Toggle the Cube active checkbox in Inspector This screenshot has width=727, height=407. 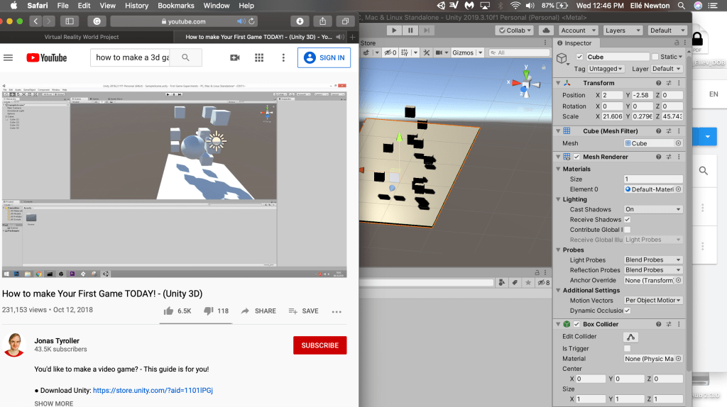tap(580, 57)
